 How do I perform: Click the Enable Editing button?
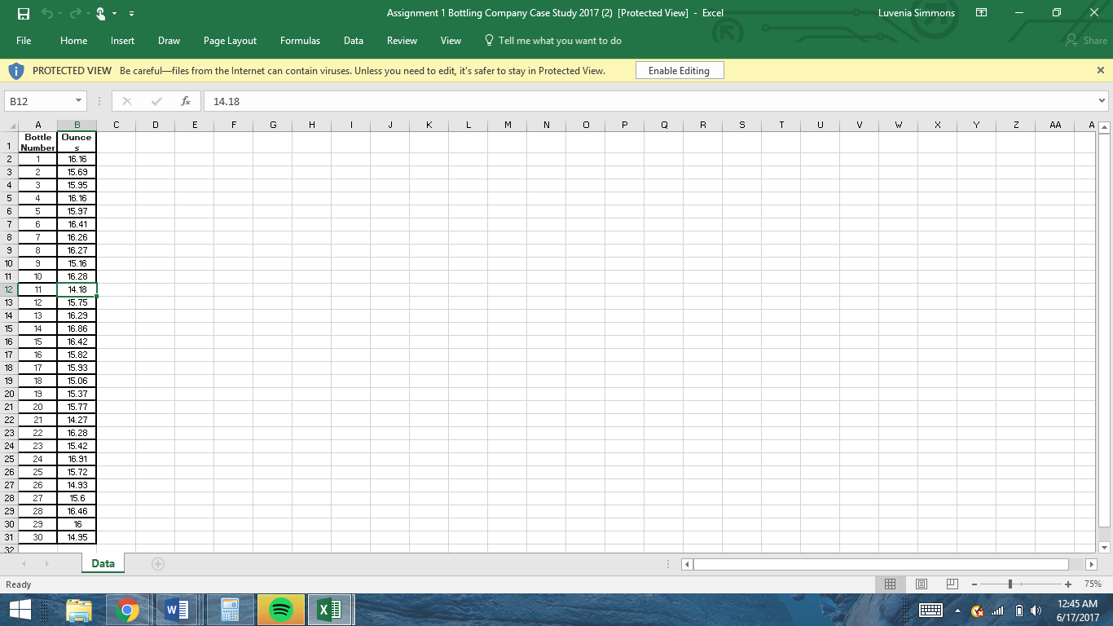point(679,71)
